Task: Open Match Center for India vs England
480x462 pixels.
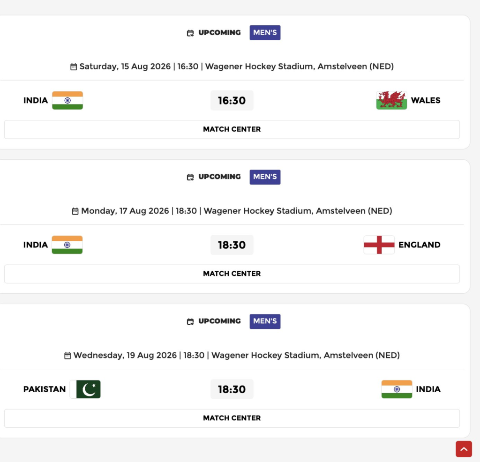Action: point(232,274)
